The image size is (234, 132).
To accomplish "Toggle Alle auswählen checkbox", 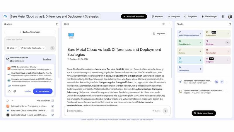I will pyautogui.click(x=52, y=101).
